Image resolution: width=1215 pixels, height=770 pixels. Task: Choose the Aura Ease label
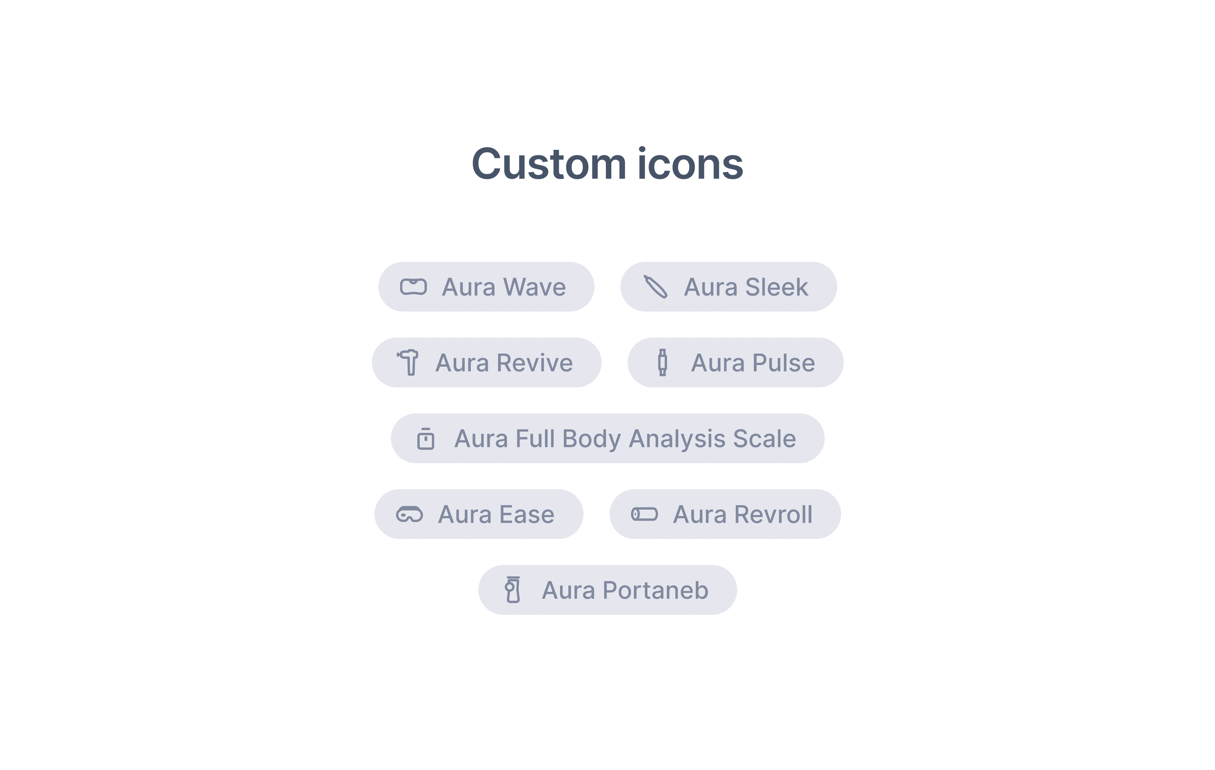(x=496, y=514)
